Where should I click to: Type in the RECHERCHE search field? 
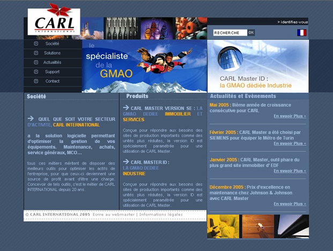coord(230,33)
